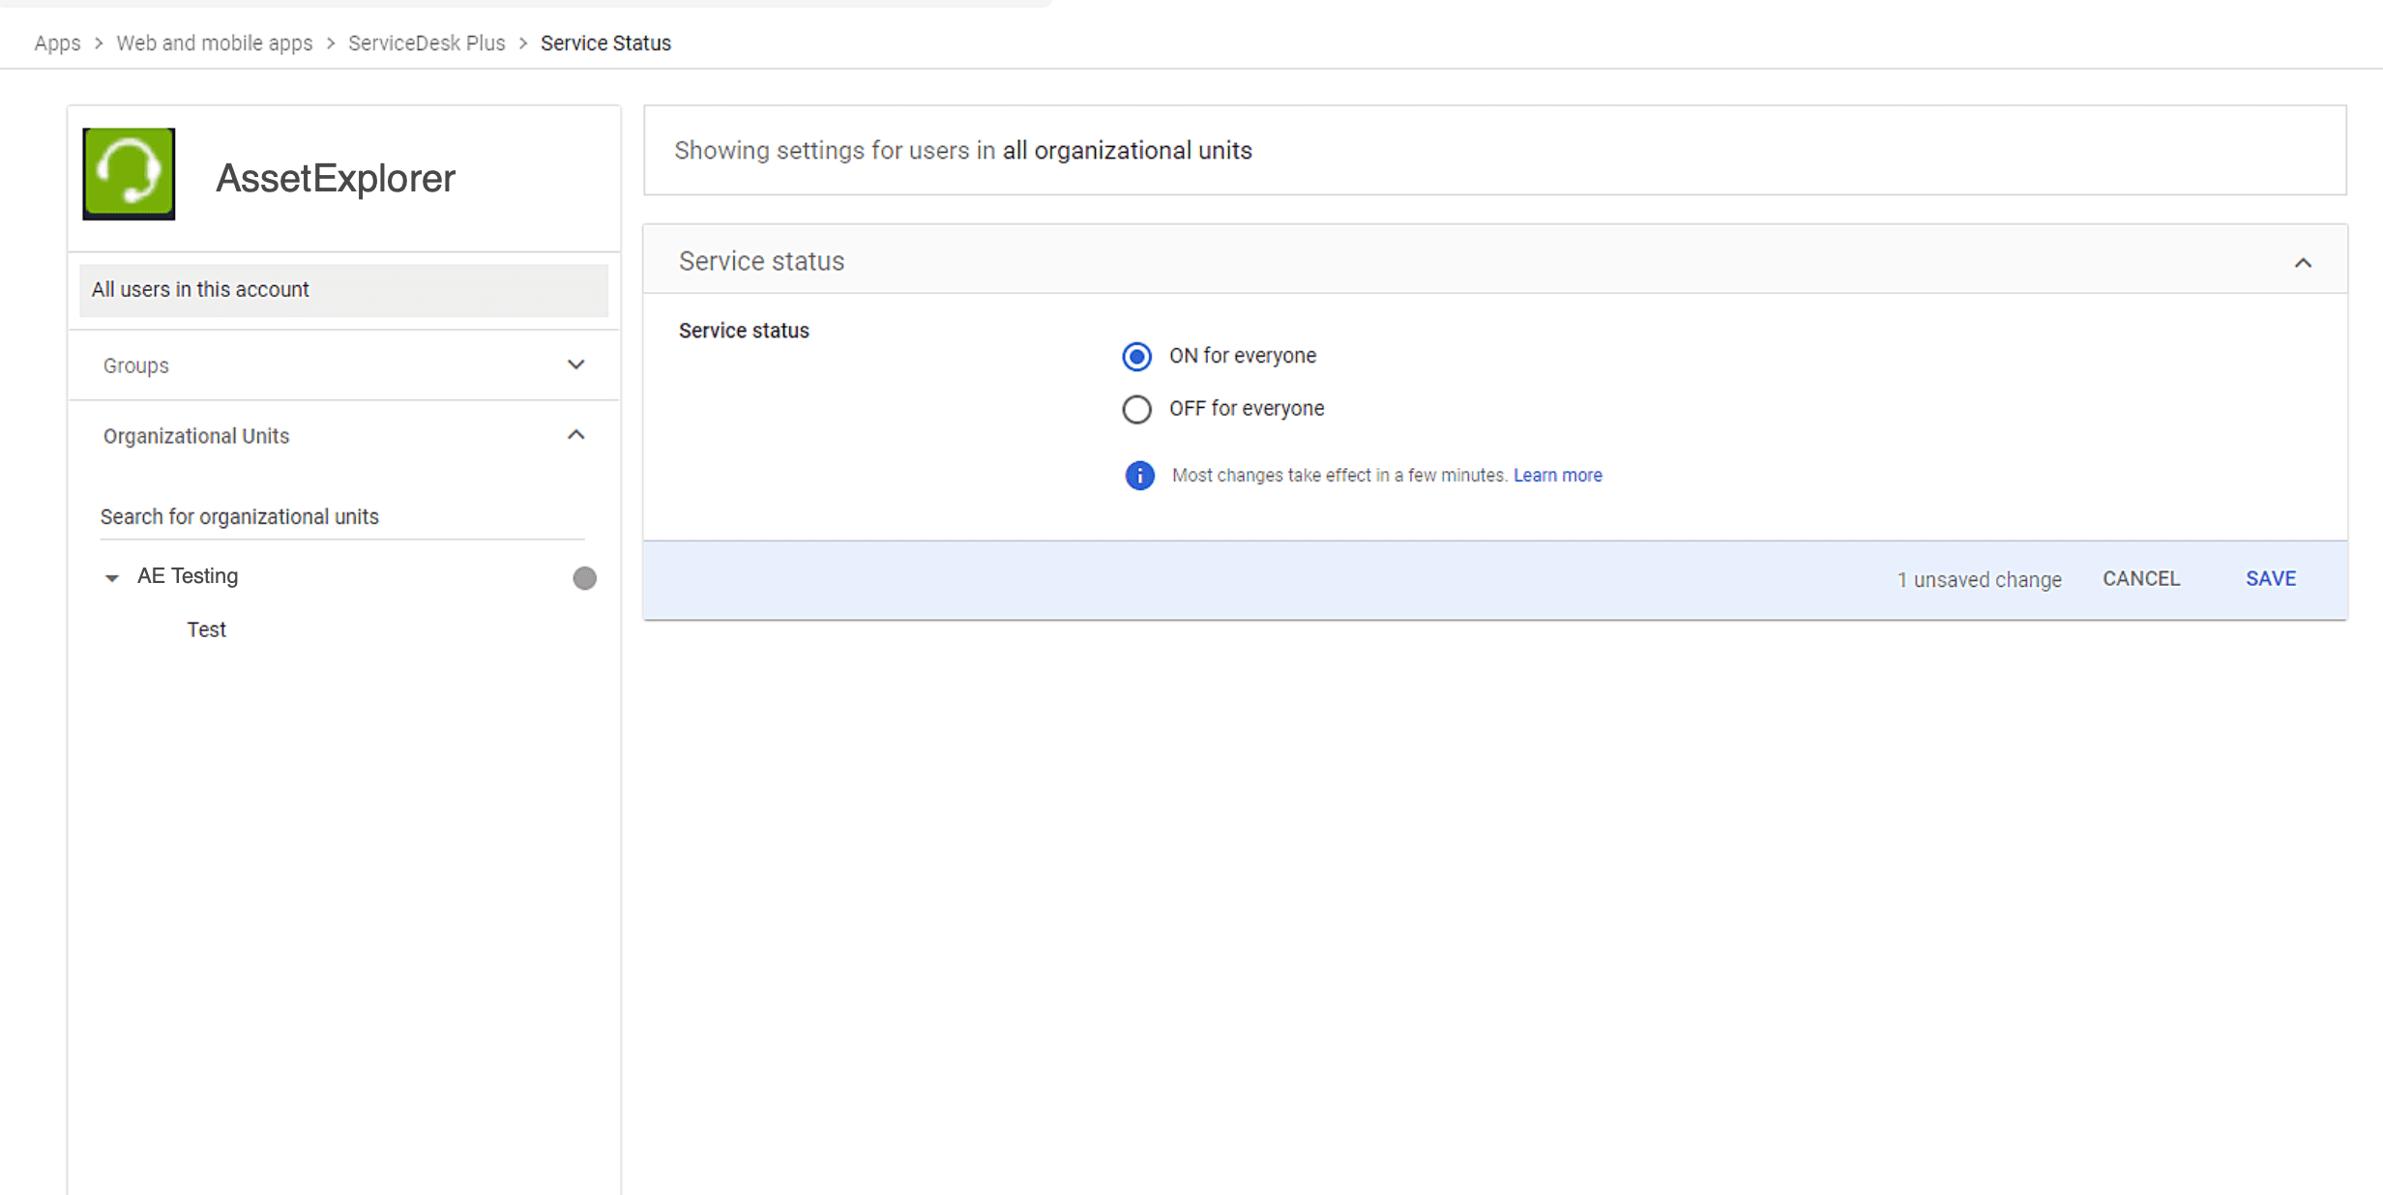Select ON for everyone radio button
The width and height of the screenshot is (2383, 1195).
[1136, 357]
